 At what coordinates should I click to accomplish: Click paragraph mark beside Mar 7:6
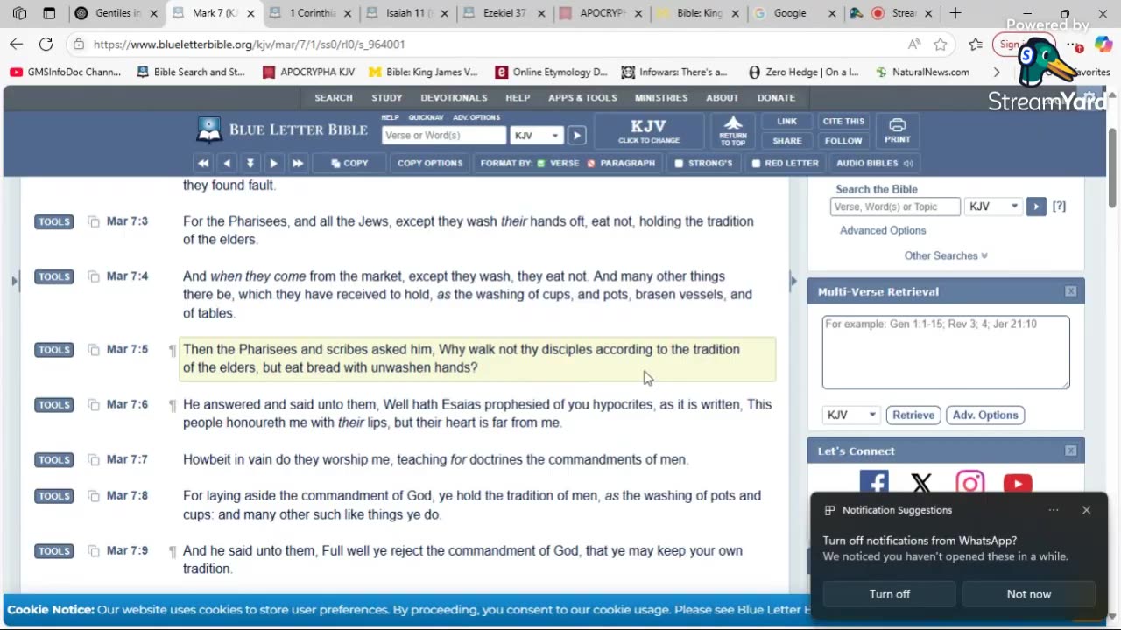click(173, 406)
